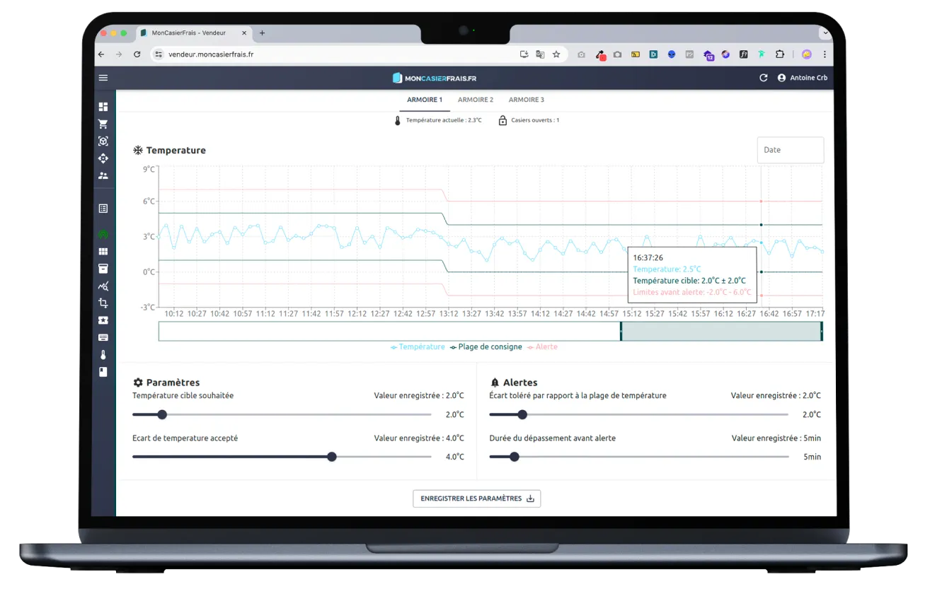Click the green signal sensor sidebar icon

pos(103,234)
